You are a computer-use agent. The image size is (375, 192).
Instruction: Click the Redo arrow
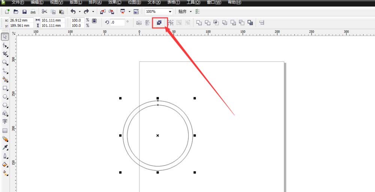[86, 12]
